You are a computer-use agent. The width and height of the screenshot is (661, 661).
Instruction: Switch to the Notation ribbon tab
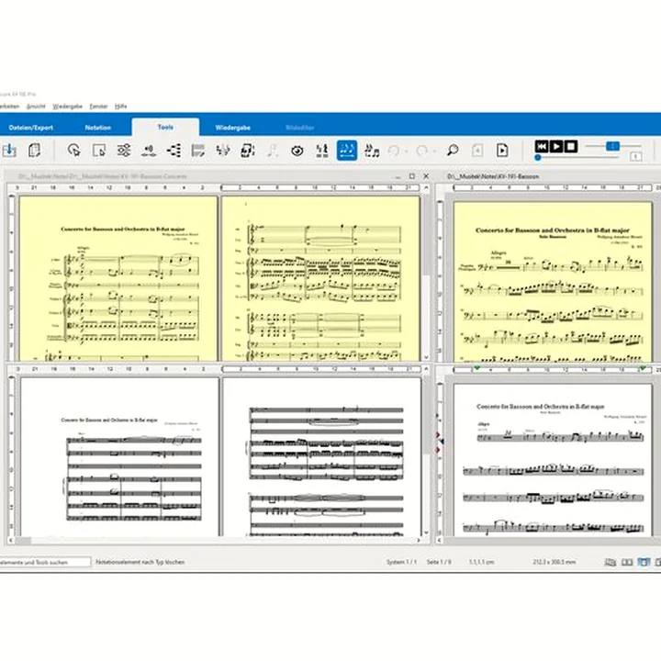98,128
